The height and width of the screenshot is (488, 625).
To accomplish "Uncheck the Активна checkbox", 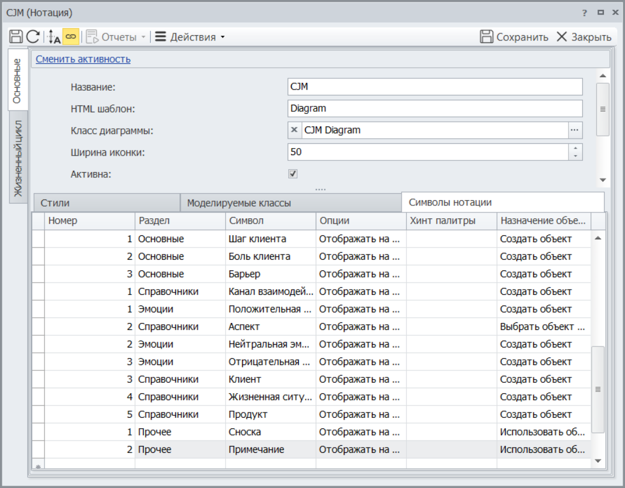I will click(x=293, y=174).
